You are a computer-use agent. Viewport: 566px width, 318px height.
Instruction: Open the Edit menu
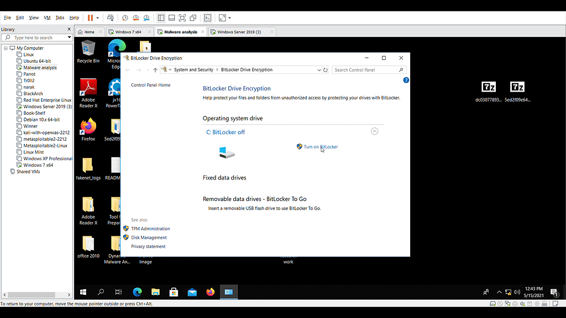click(20, 18)
